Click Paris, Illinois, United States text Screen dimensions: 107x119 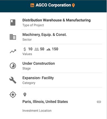[x=45, y=102]
